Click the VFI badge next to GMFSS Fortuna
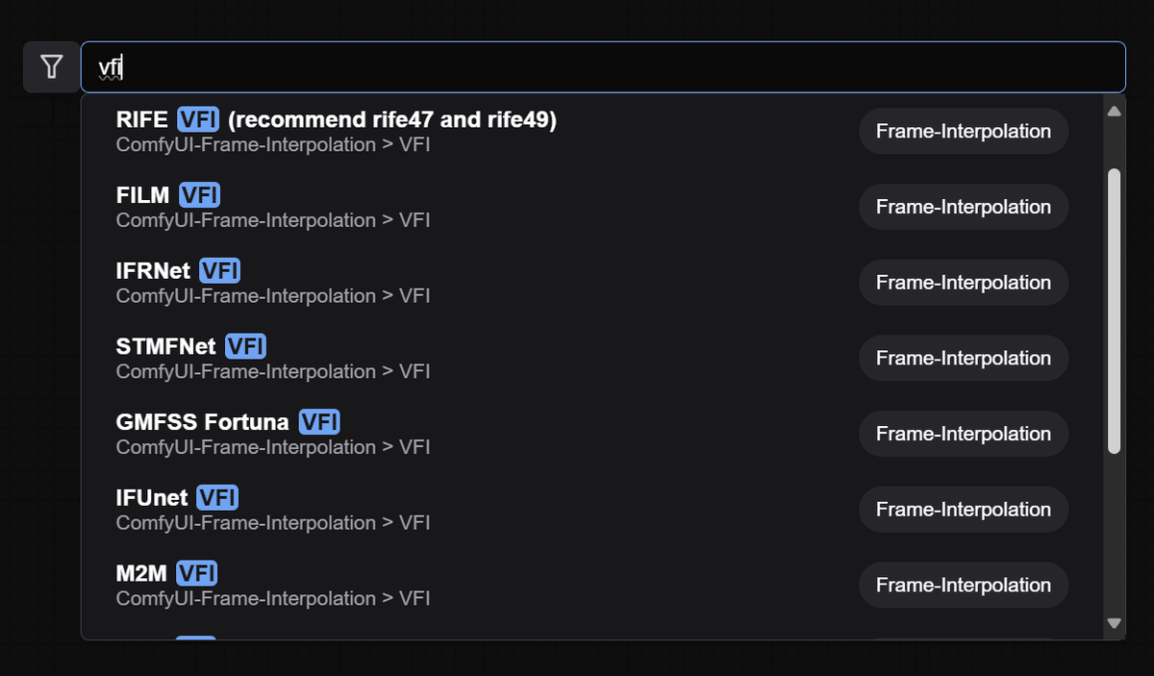This screenshot has width=1154, height=676. pyautogui.click(x=319, y=421)
